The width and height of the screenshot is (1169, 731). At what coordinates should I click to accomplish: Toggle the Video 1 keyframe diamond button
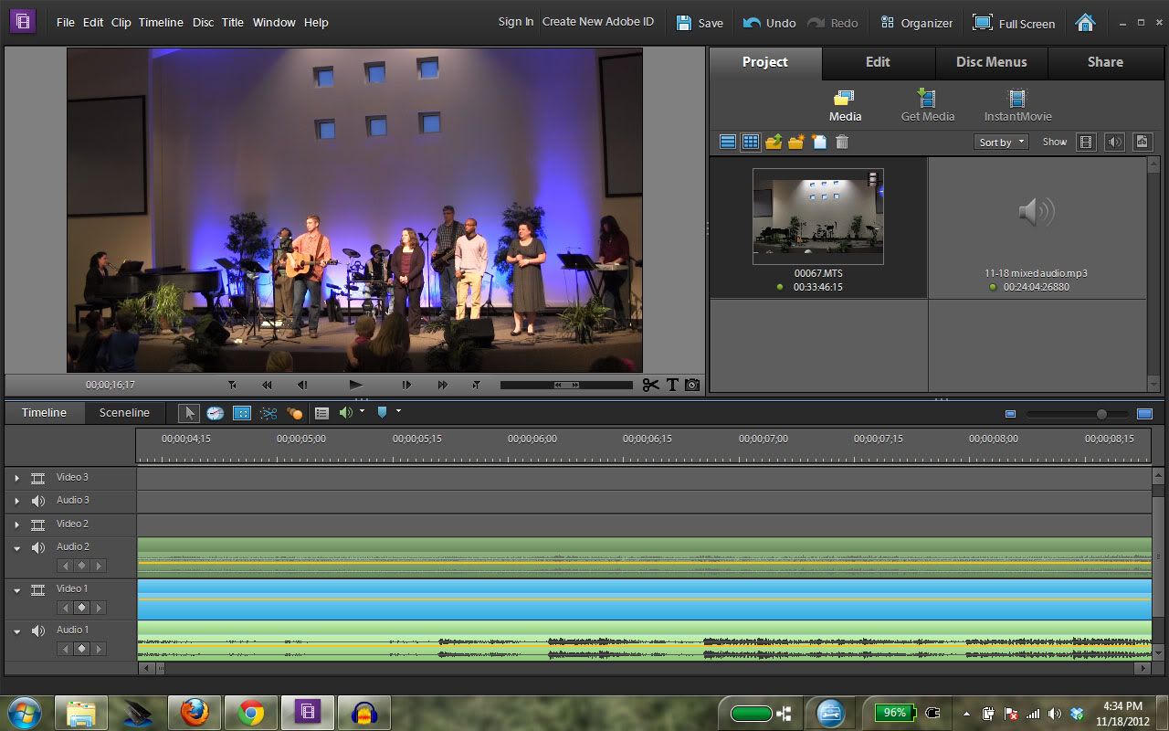(81, 608)
